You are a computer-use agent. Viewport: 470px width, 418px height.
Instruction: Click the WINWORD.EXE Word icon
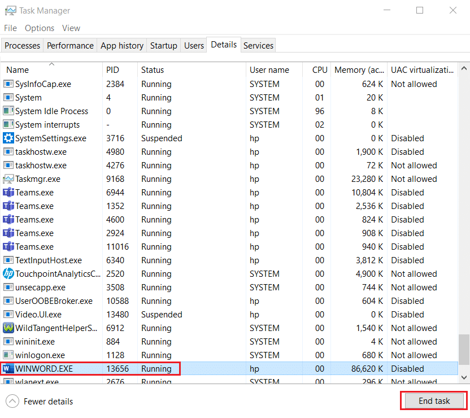[x=8, y=369]
